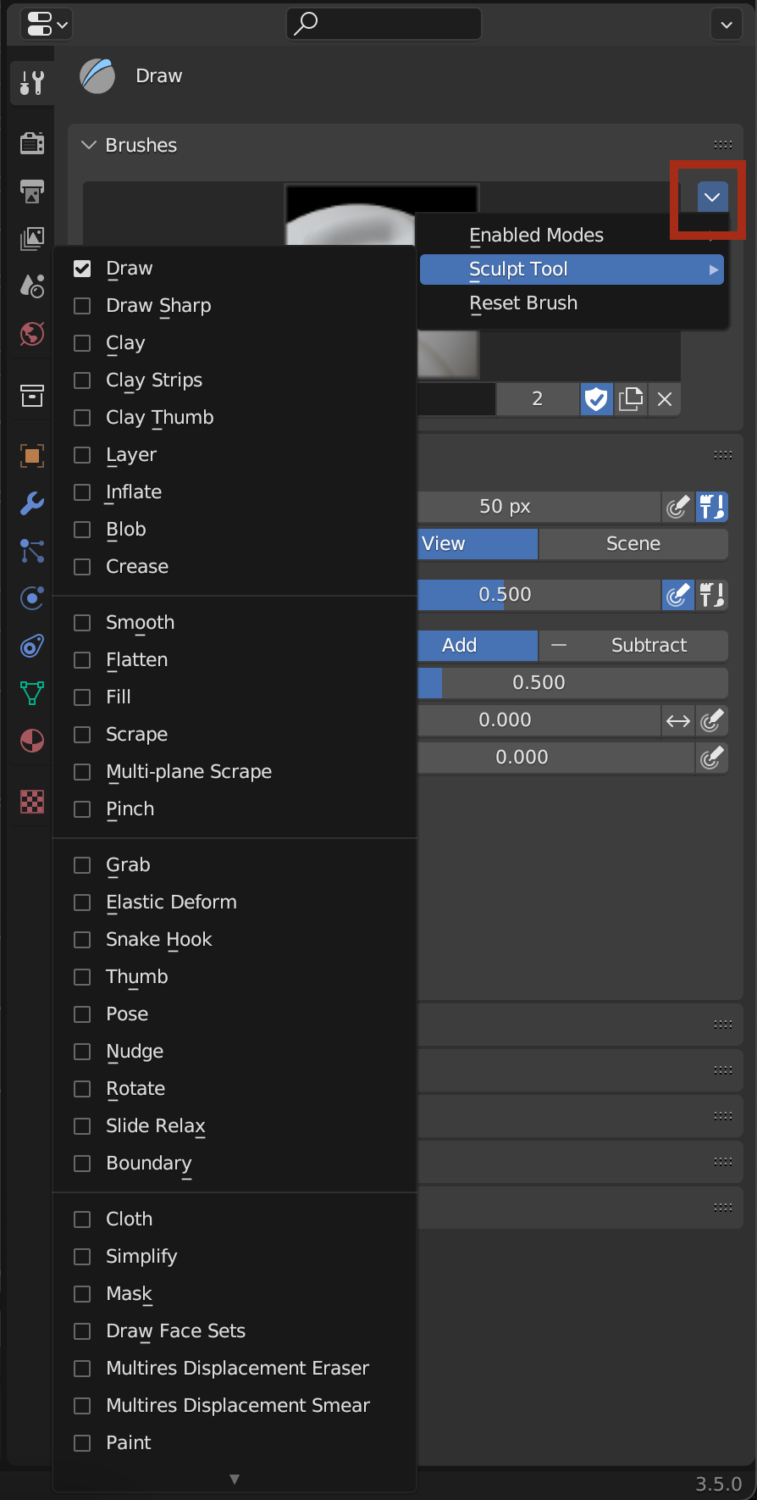Click the brush user count 2

(x=538, y=399)
